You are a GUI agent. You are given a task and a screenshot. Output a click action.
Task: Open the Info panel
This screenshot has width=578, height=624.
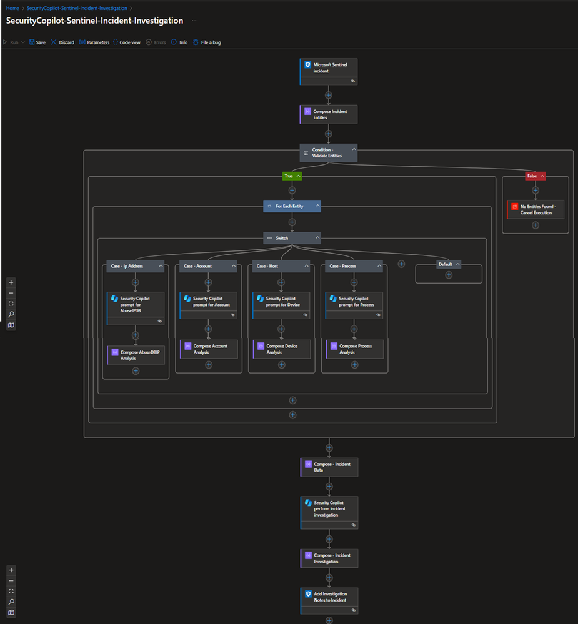click(x=179, y=42)
